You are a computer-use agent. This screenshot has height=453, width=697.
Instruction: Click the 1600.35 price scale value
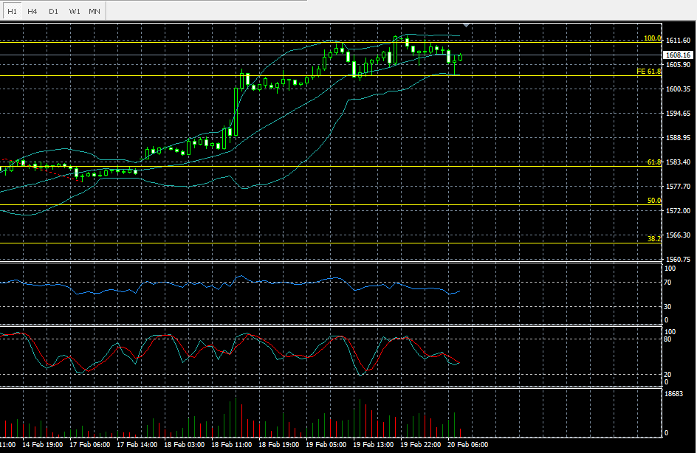pyautogui.click(x=678, y=89)
